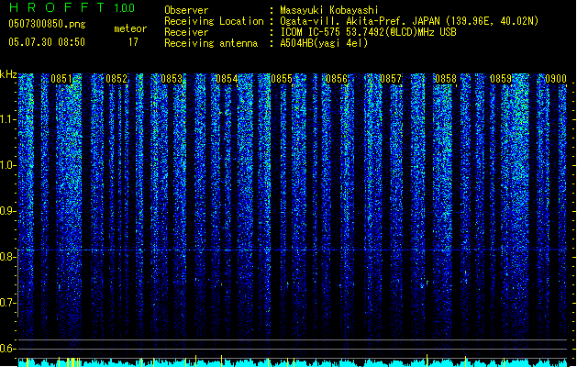Click the 0857 time marker

click(391, 79)
